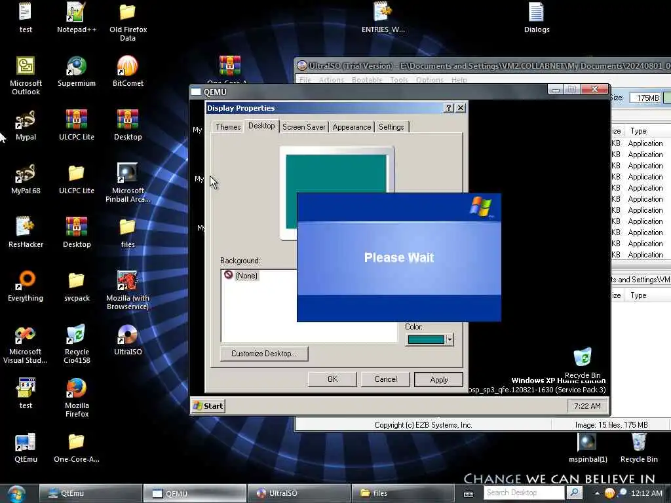Switch to the Themes tab

point(227,127)
